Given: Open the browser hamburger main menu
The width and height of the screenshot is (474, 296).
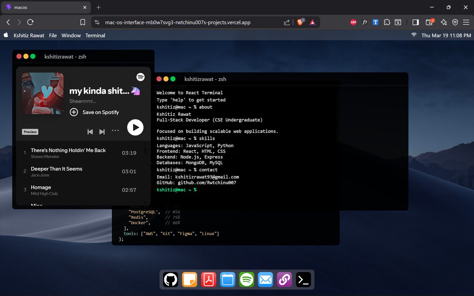Looking at the screenshot, I should pyautogui.click(x=466, y=22).
